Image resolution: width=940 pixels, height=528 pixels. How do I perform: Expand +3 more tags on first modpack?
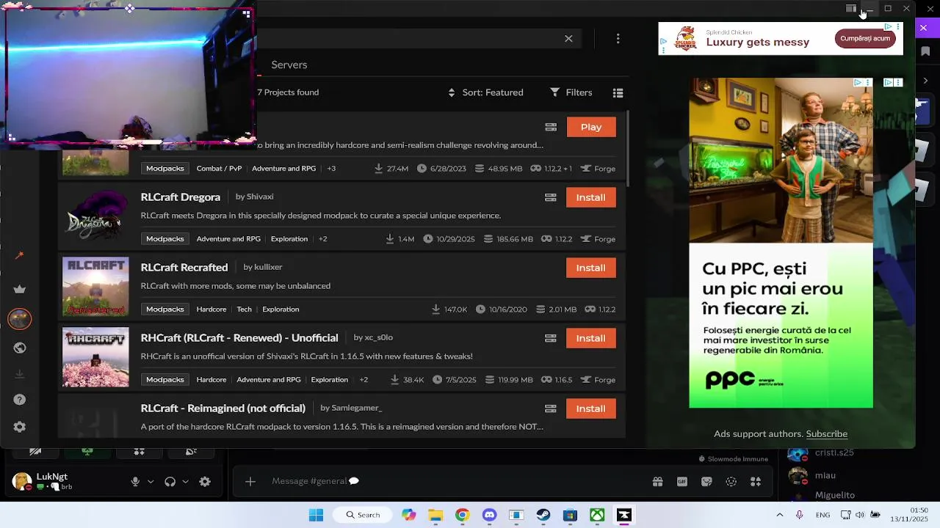pyautogui.click(x=331, y=168)
